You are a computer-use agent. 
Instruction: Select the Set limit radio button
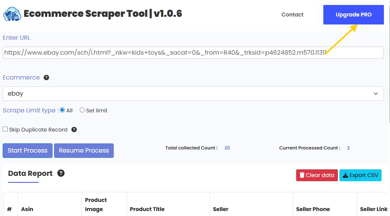point(82,110)
